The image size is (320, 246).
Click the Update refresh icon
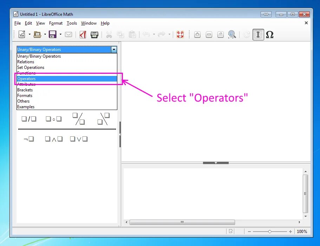(x=247, y=34)
